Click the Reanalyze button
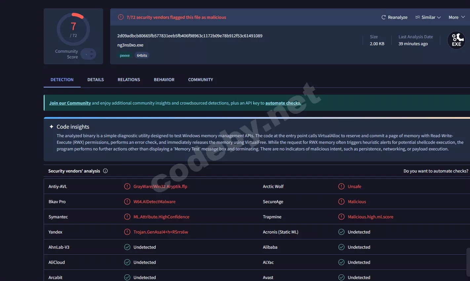The image size is (470, 281). pyautogui.click(x=394, y=17)
